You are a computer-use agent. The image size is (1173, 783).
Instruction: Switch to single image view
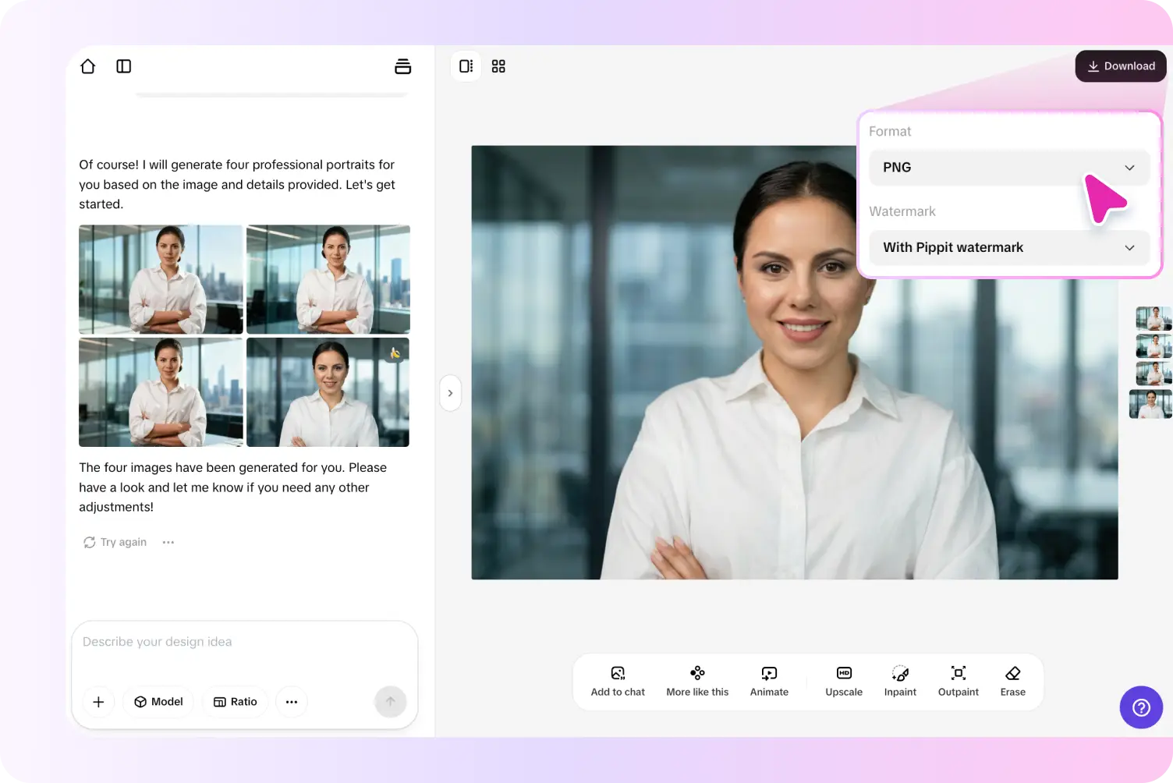(466, 66)
